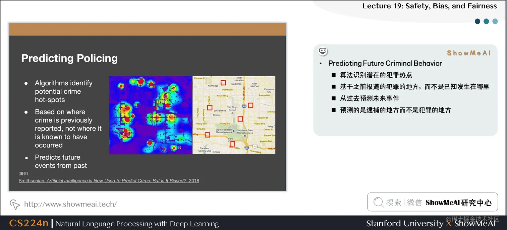This screenshot has height=230, width=507.
Task: Click the red square near Van Nuys Airport
Action: [240, 119]
